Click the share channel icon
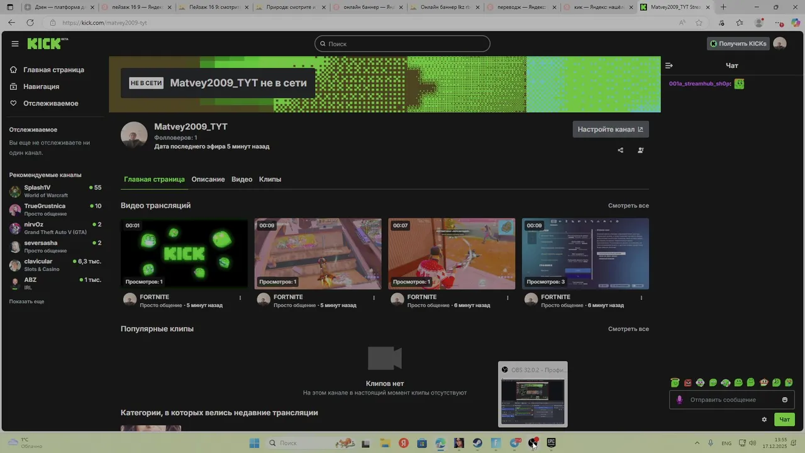 (621, 150)
